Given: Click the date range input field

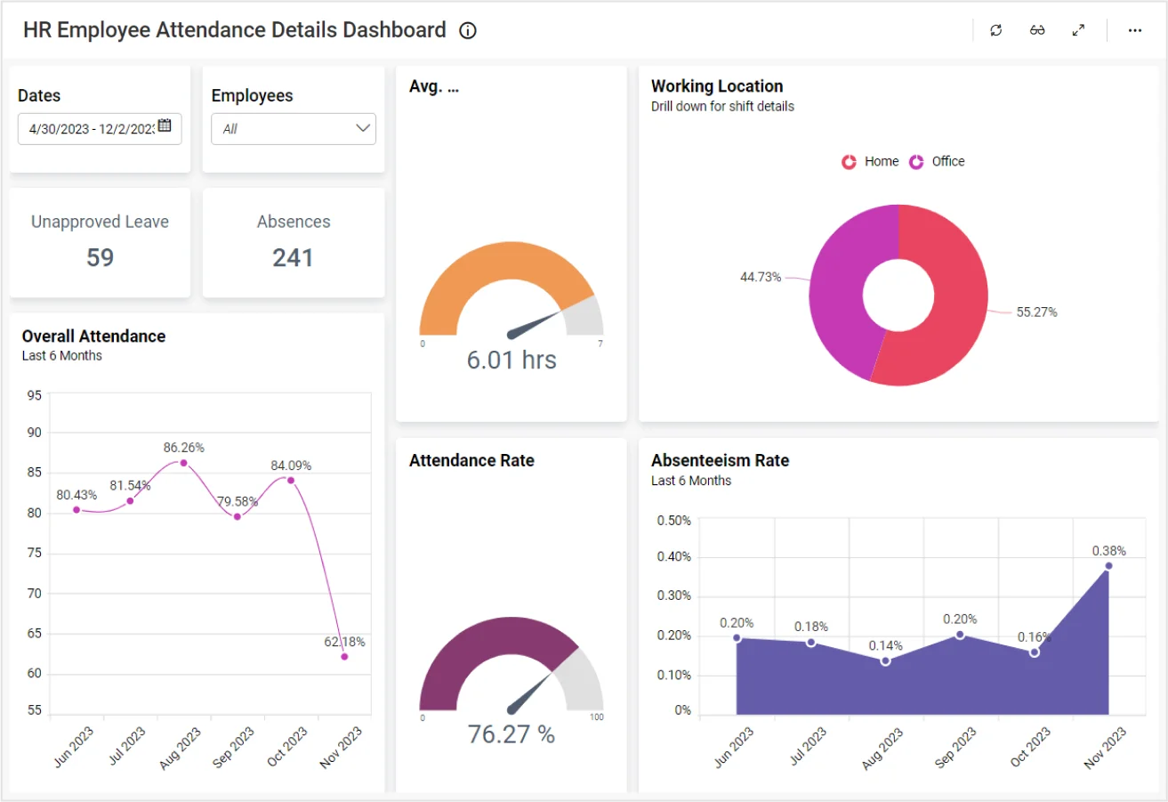Looking at the screenshot, I should coord(89,129).
